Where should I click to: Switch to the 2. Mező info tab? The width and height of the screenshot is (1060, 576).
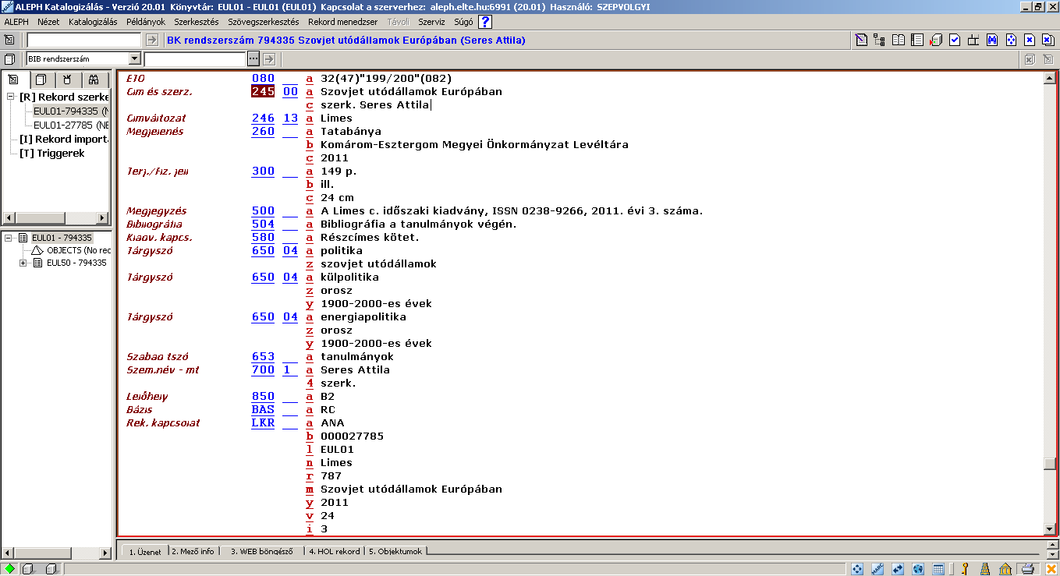(193, 551)
